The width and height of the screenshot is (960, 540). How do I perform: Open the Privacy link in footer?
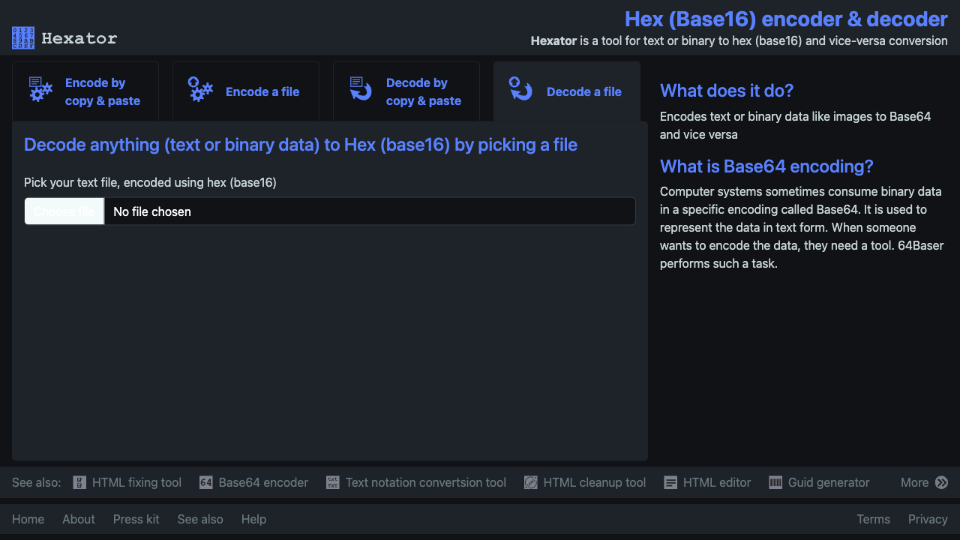[928, 519]
